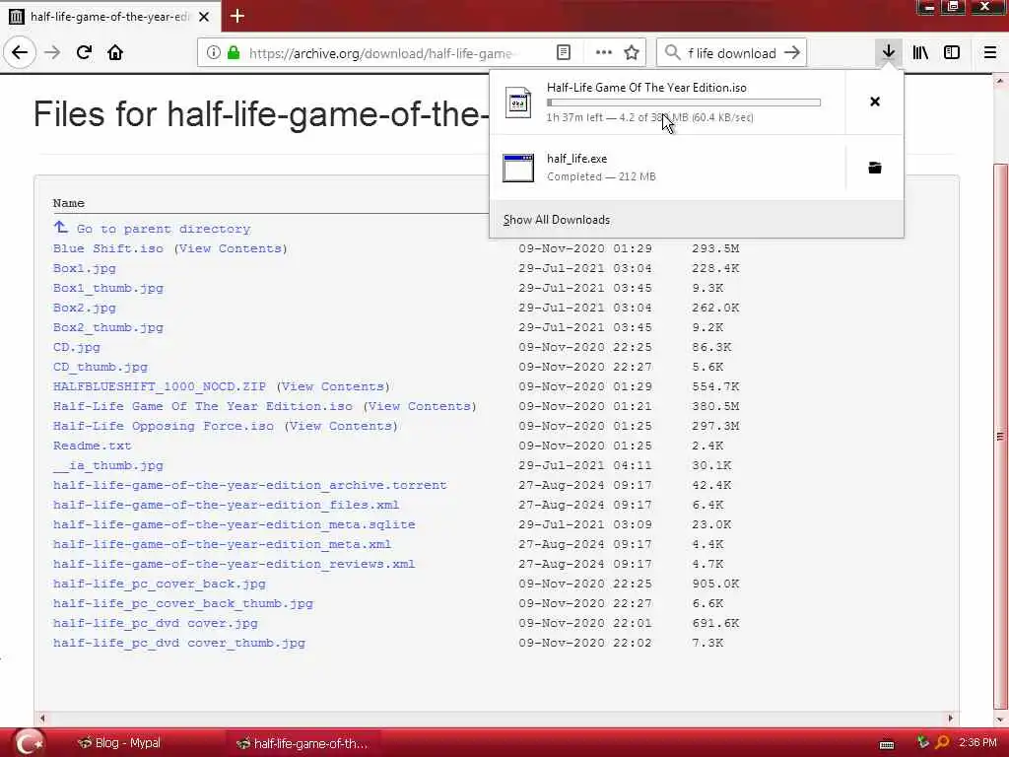
Task: Click the horizontal scrollbar left arrow
Action: (42, 718)
